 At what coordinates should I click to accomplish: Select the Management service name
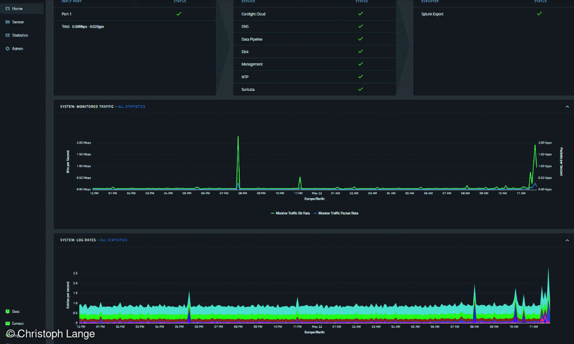[252, 64]
